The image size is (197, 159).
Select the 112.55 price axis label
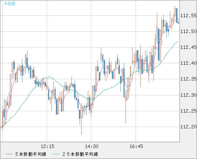(x=188, y=15)
